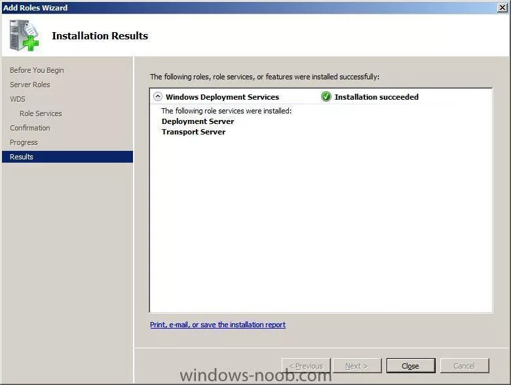Screen dimensions: 511x385
Task: Collapse the Windows Deployment Services section
Action: (158, 96)
